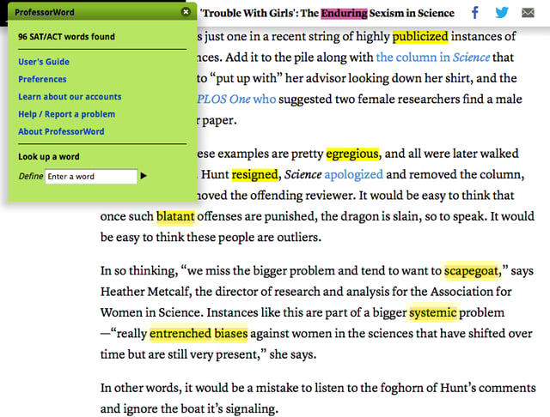Select the highlighted word 'blatant'
Screen dimensions: 550x417
coord(175,216)
